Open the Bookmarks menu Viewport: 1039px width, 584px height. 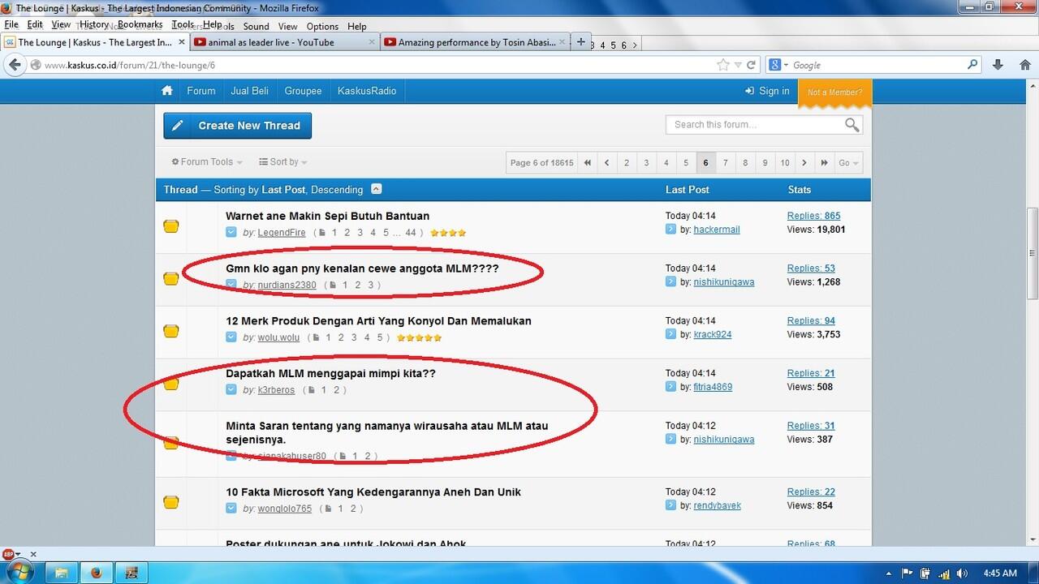[140, 25]
